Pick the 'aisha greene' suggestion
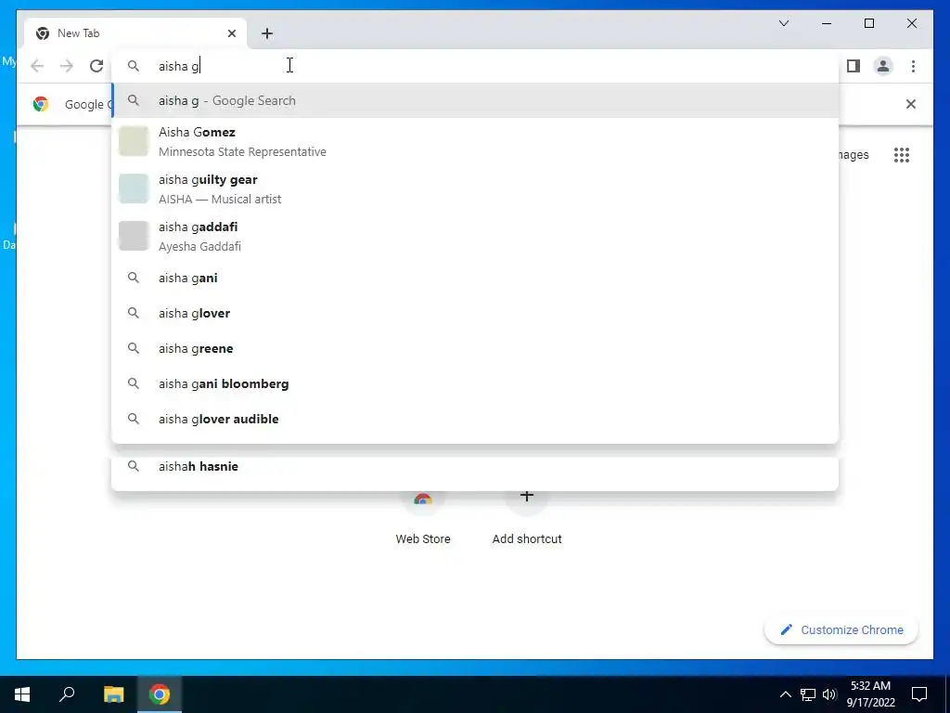Viewport: 950px width, 713px height. 475,348
